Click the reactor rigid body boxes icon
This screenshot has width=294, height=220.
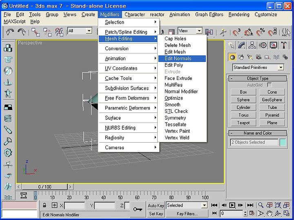[x=8, y=48]
